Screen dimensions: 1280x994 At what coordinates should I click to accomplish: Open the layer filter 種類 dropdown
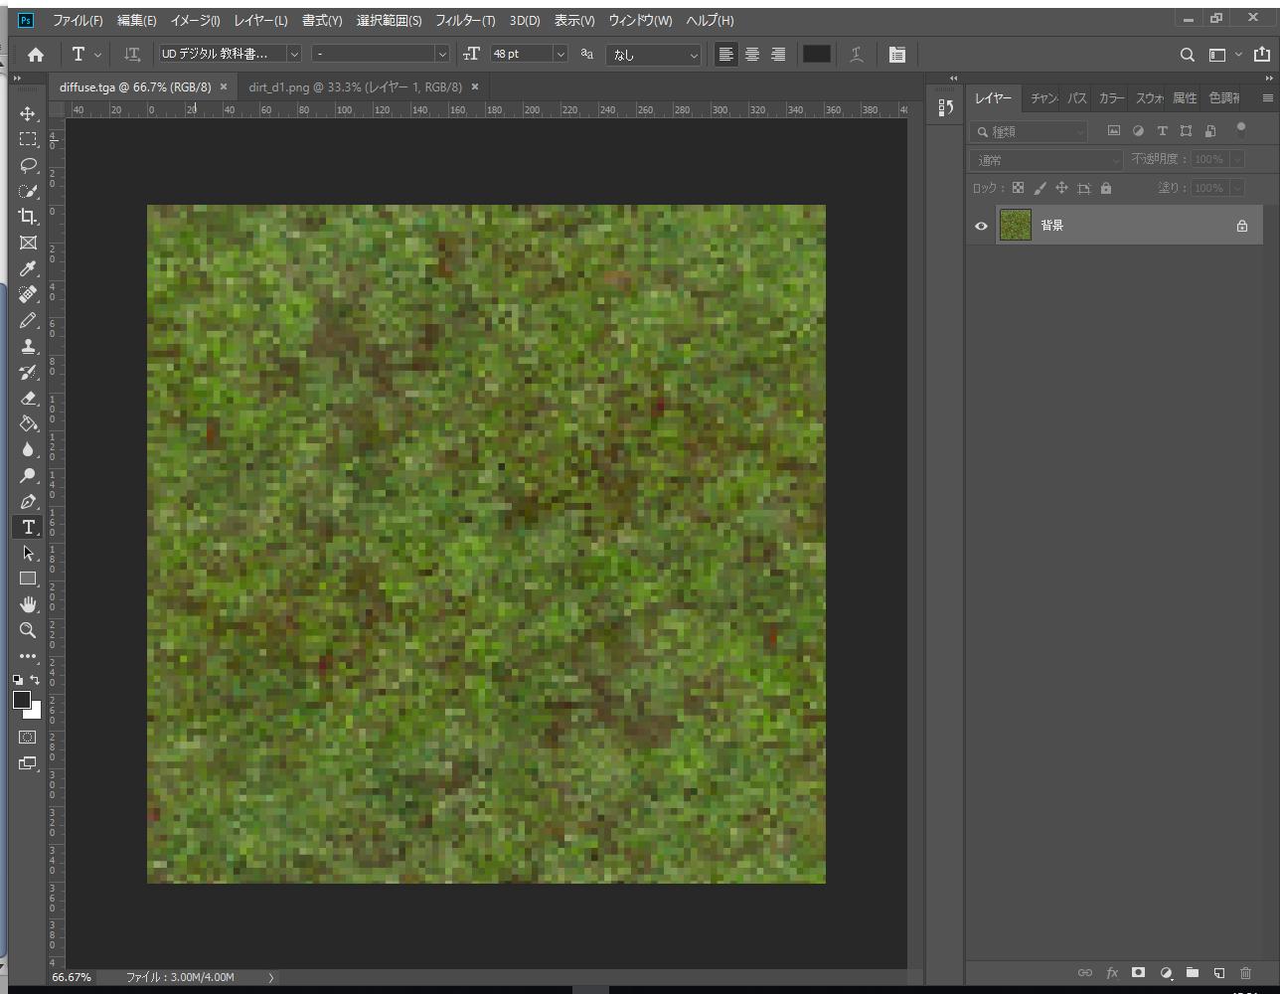[x=1030, y=131]
